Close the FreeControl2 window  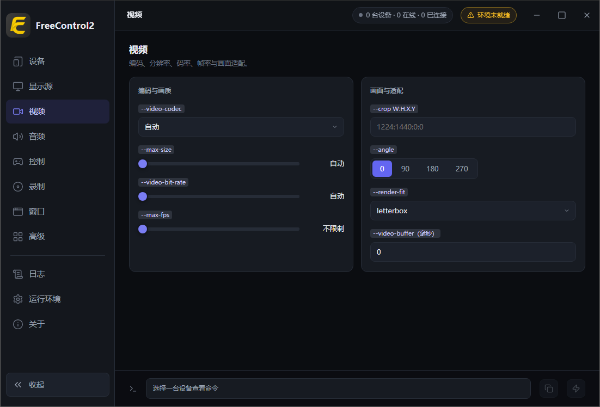click(x=586, y=15)
